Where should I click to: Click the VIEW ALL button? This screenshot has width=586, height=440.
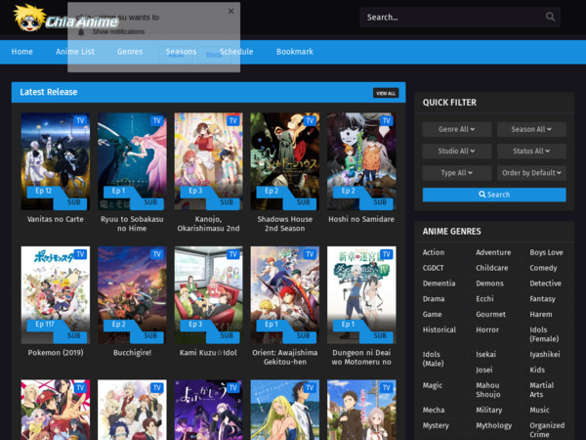386,93
